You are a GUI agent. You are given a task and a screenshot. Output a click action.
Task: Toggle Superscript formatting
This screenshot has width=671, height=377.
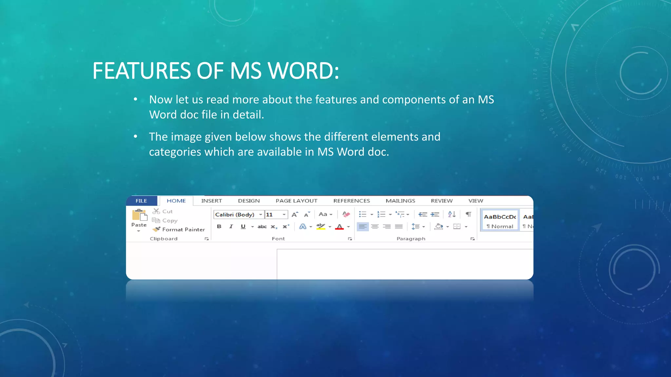point(286,226)
